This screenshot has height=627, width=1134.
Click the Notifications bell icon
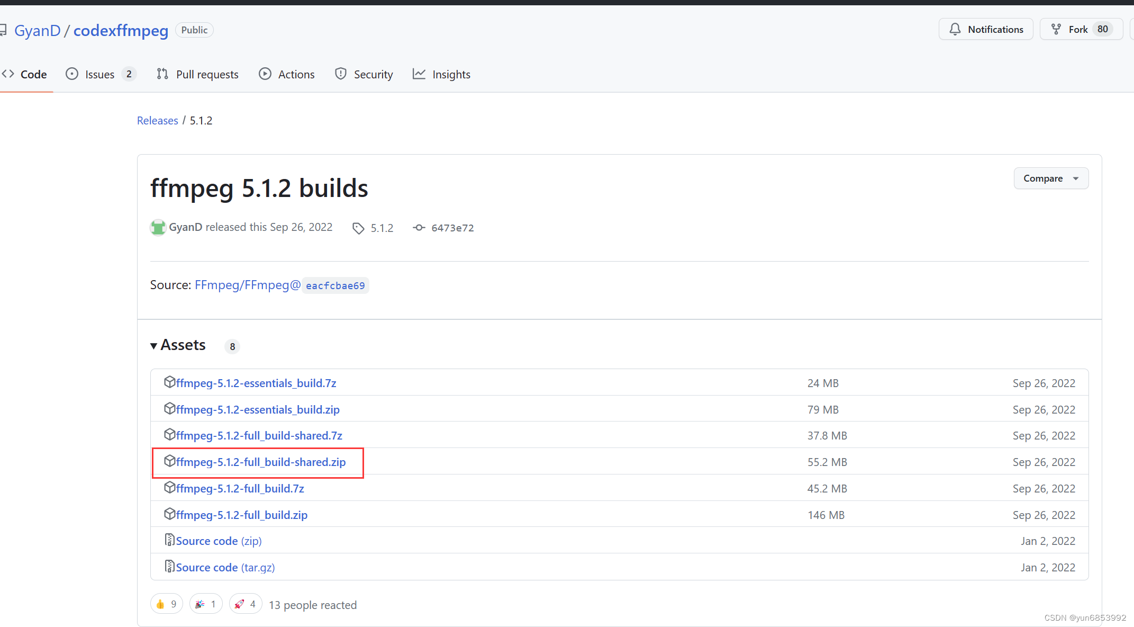click(x=955, y=30)
